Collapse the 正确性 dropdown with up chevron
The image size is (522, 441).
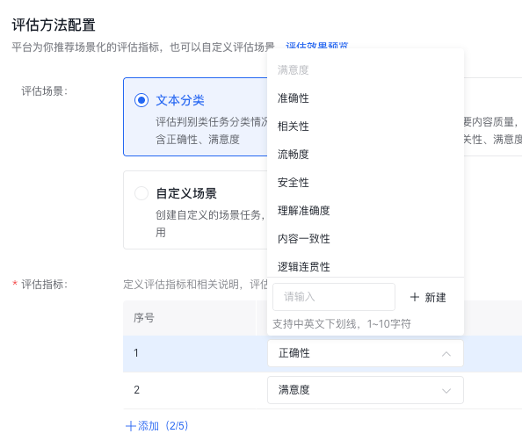point(446,353)
